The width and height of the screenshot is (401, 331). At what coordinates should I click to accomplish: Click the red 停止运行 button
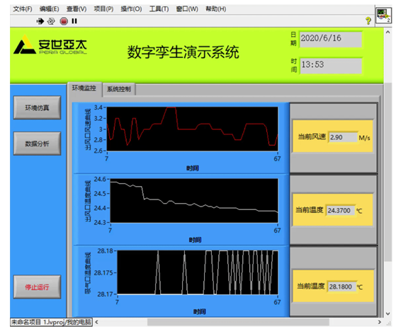click(37, 287)
